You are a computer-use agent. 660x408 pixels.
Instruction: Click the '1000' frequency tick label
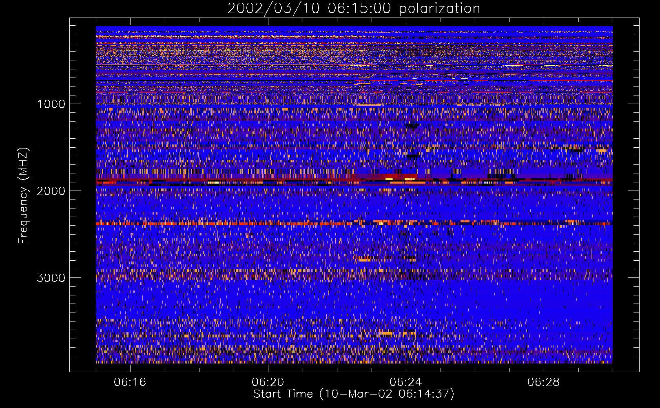51,104
